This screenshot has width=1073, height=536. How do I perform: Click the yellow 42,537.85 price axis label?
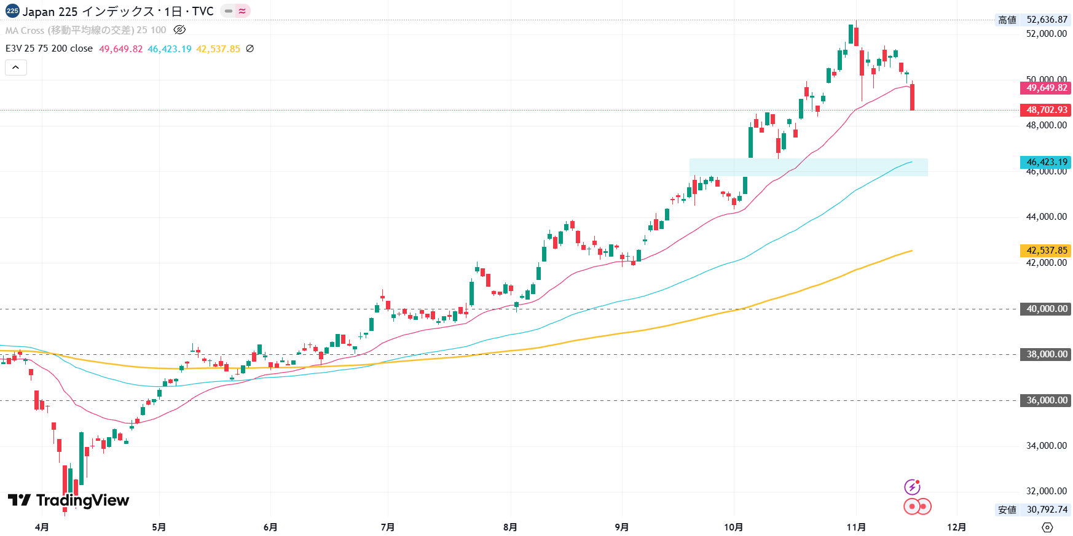point(1045,251)
